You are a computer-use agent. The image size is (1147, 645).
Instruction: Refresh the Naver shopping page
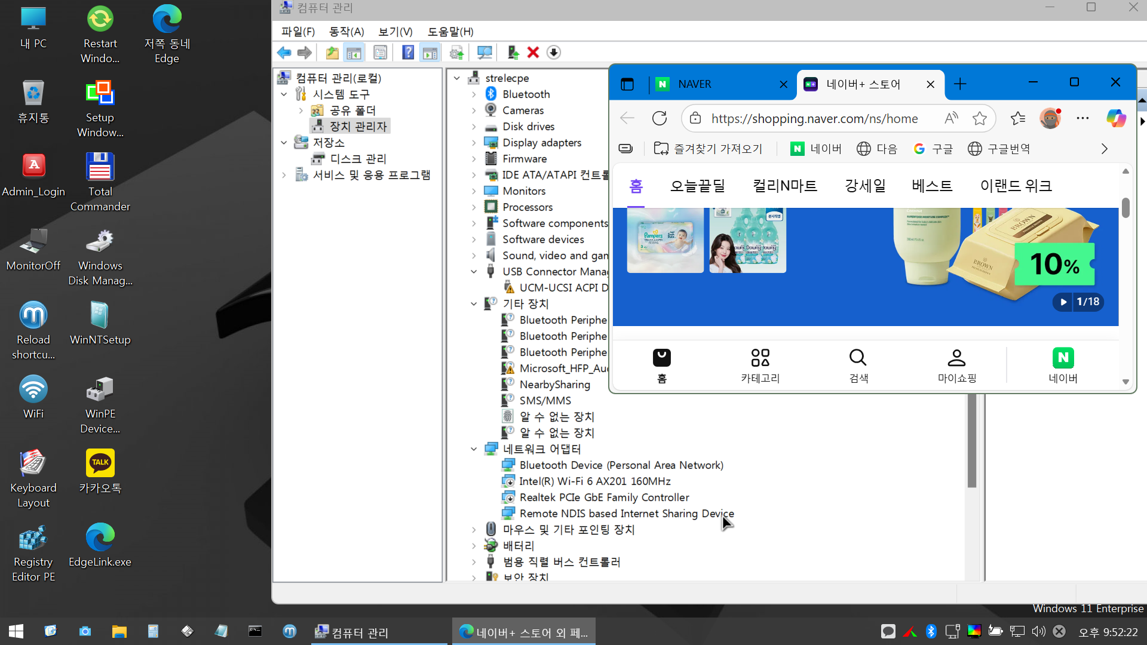660,118
